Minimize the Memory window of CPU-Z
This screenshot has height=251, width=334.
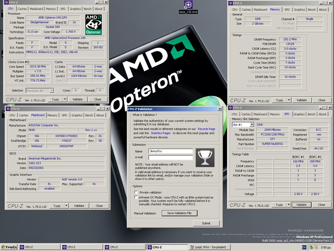(321, 3)
